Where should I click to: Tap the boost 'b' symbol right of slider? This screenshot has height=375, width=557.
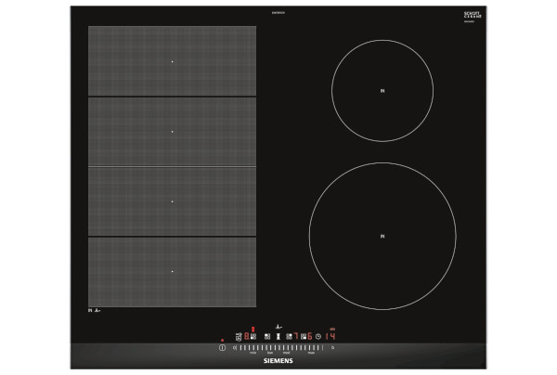(332, 348)
